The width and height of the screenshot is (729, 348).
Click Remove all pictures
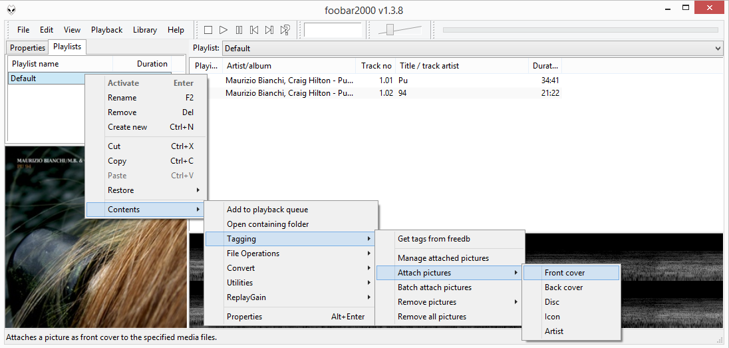point(450,317)
